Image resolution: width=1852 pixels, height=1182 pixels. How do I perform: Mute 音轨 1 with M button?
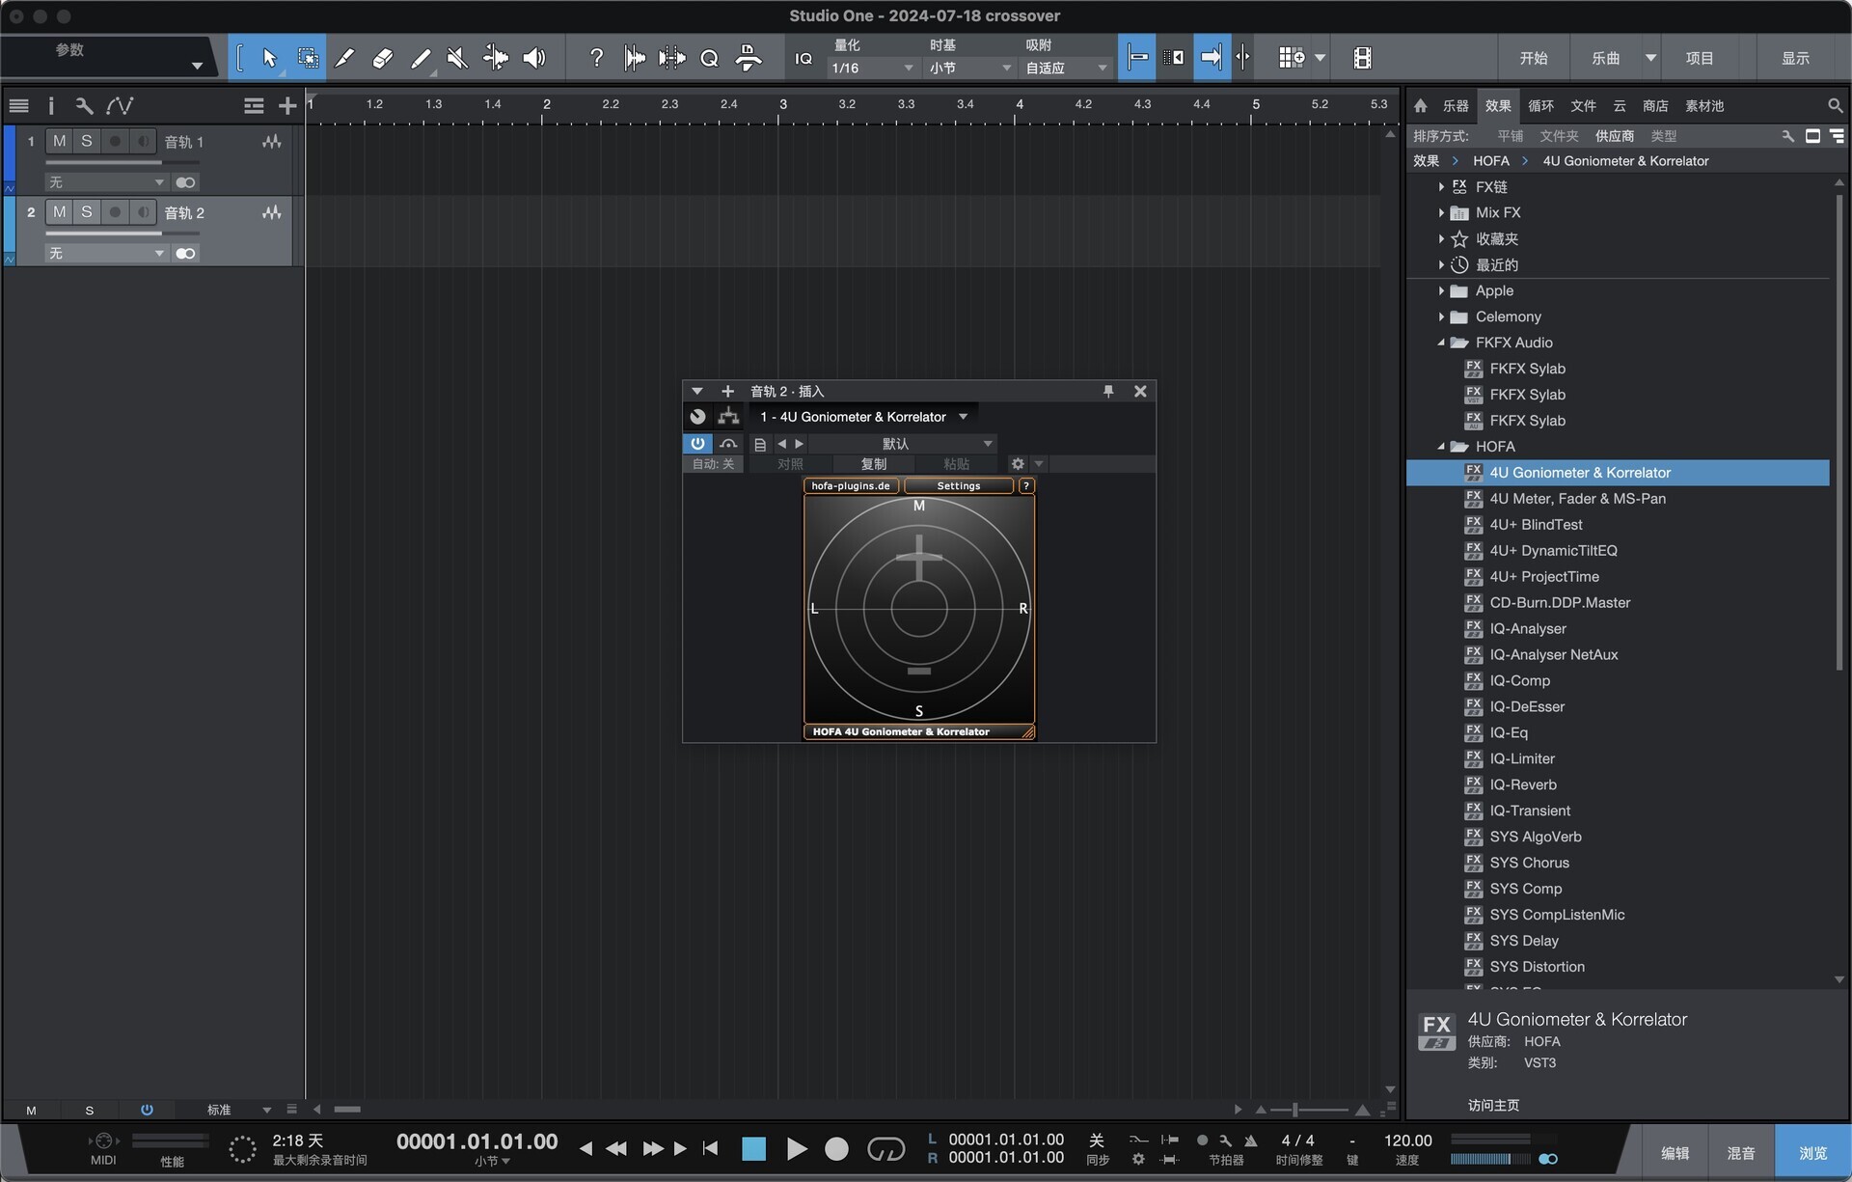60,141
